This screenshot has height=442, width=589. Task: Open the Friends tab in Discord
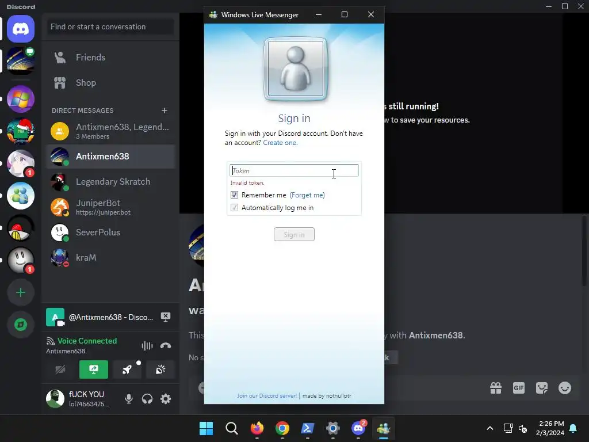110,57
